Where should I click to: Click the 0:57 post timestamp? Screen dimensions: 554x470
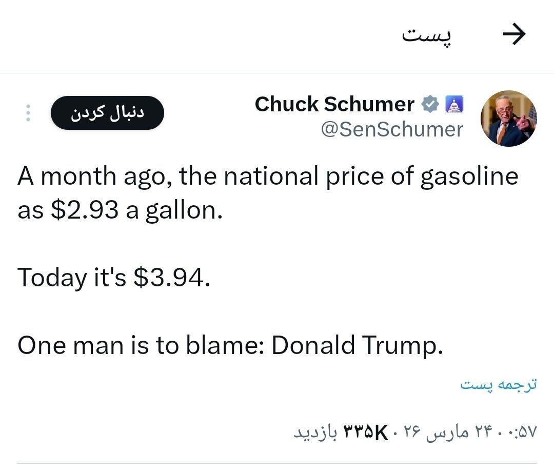tap(521, 433)
